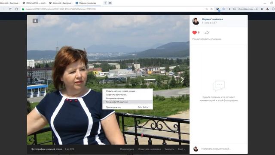This screenshot has height=155, width=275.
Task: Click the like count number 9
Action: [199, 33]
